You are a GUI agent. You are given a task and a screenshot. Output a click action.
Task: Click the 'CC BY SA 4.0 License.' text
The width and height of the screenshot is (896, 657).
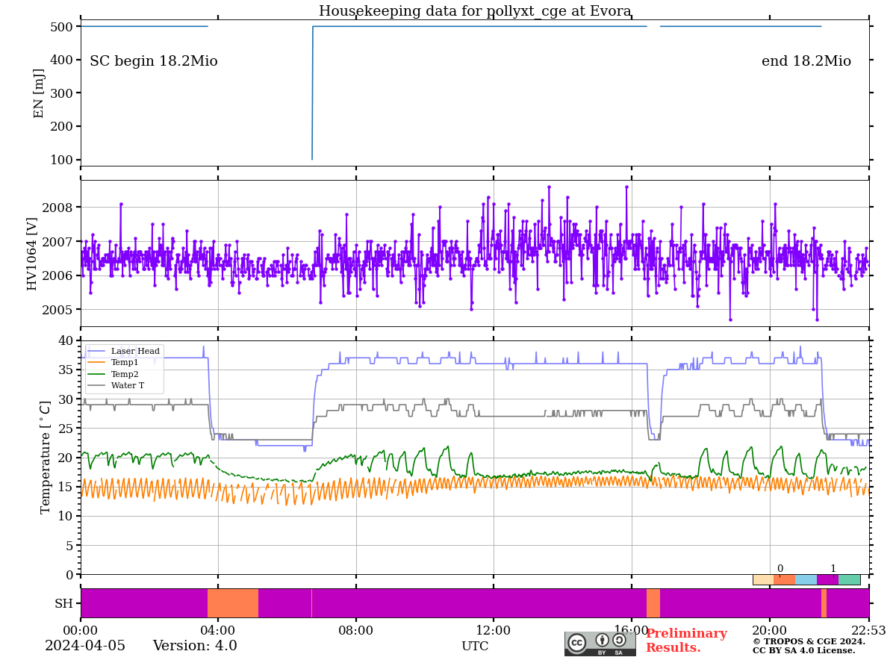(804, 650)
